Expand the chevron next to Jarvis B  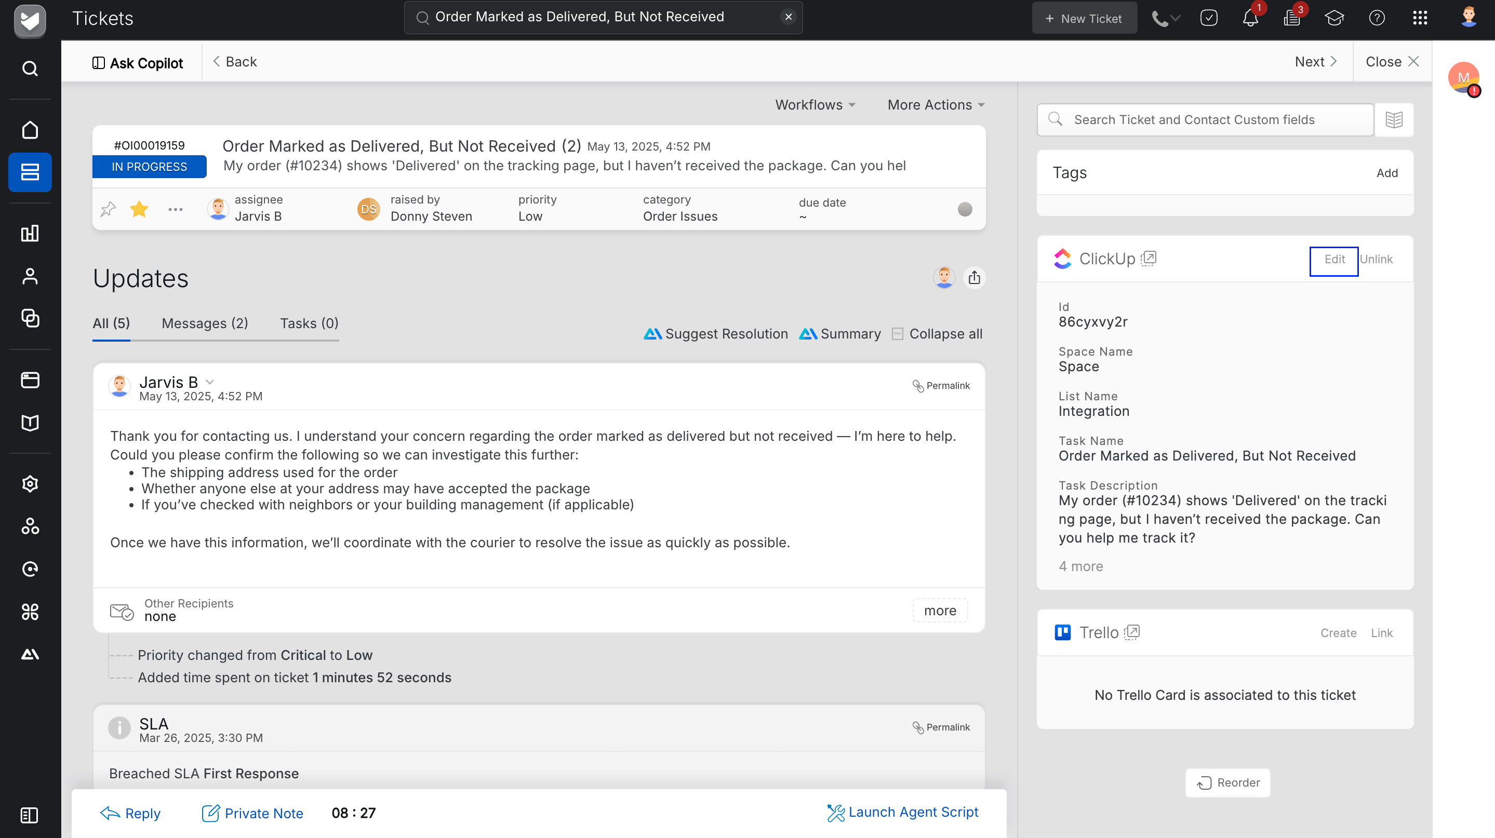pyautogui.click(x=210, y=382)
